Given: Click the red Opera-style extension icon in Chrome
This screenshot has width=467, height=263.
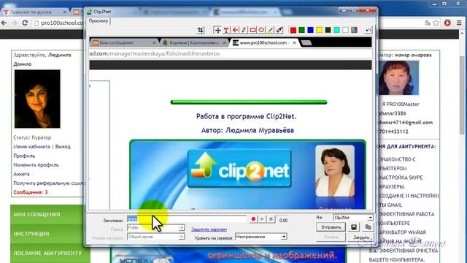Looking at the screenshot, I should (x=447, y=23).
